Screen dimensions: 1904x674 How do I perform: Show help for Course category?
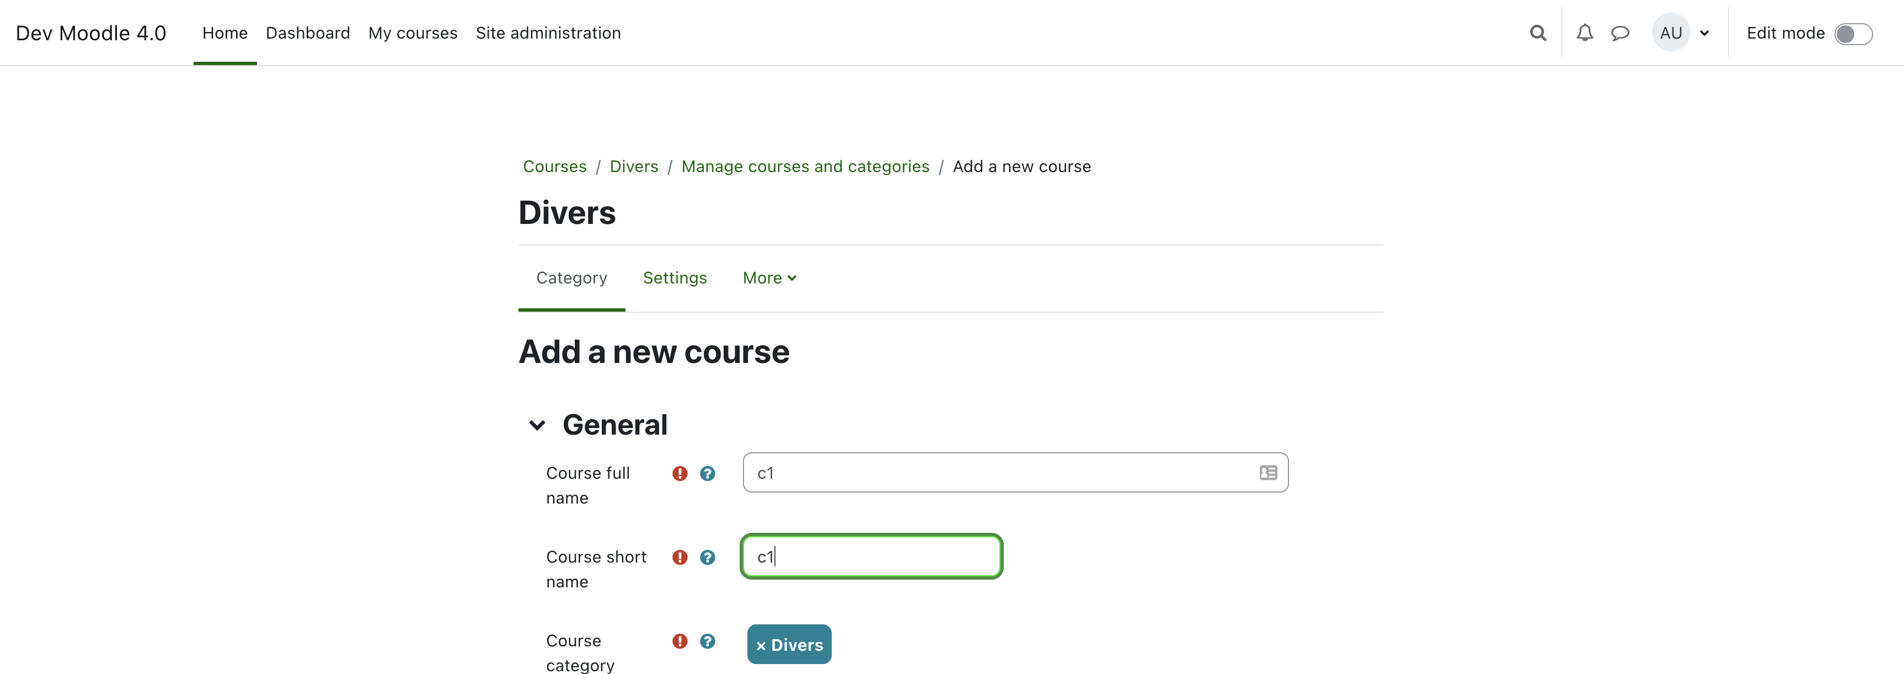(707, 641)
